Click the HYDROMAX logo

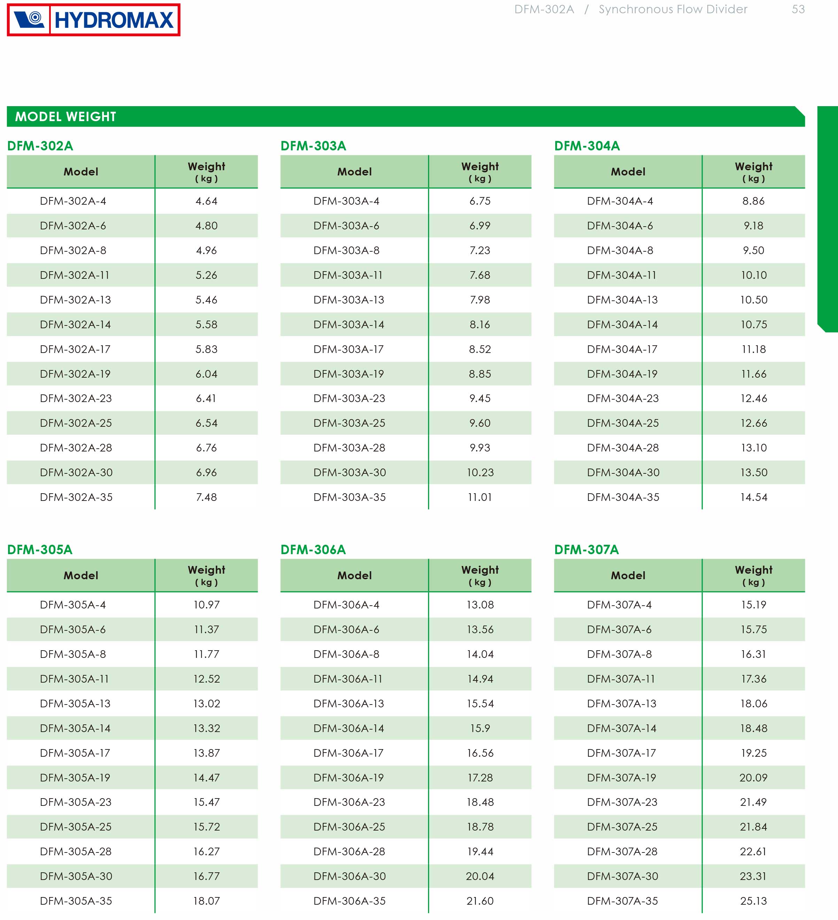coord(94,19)
